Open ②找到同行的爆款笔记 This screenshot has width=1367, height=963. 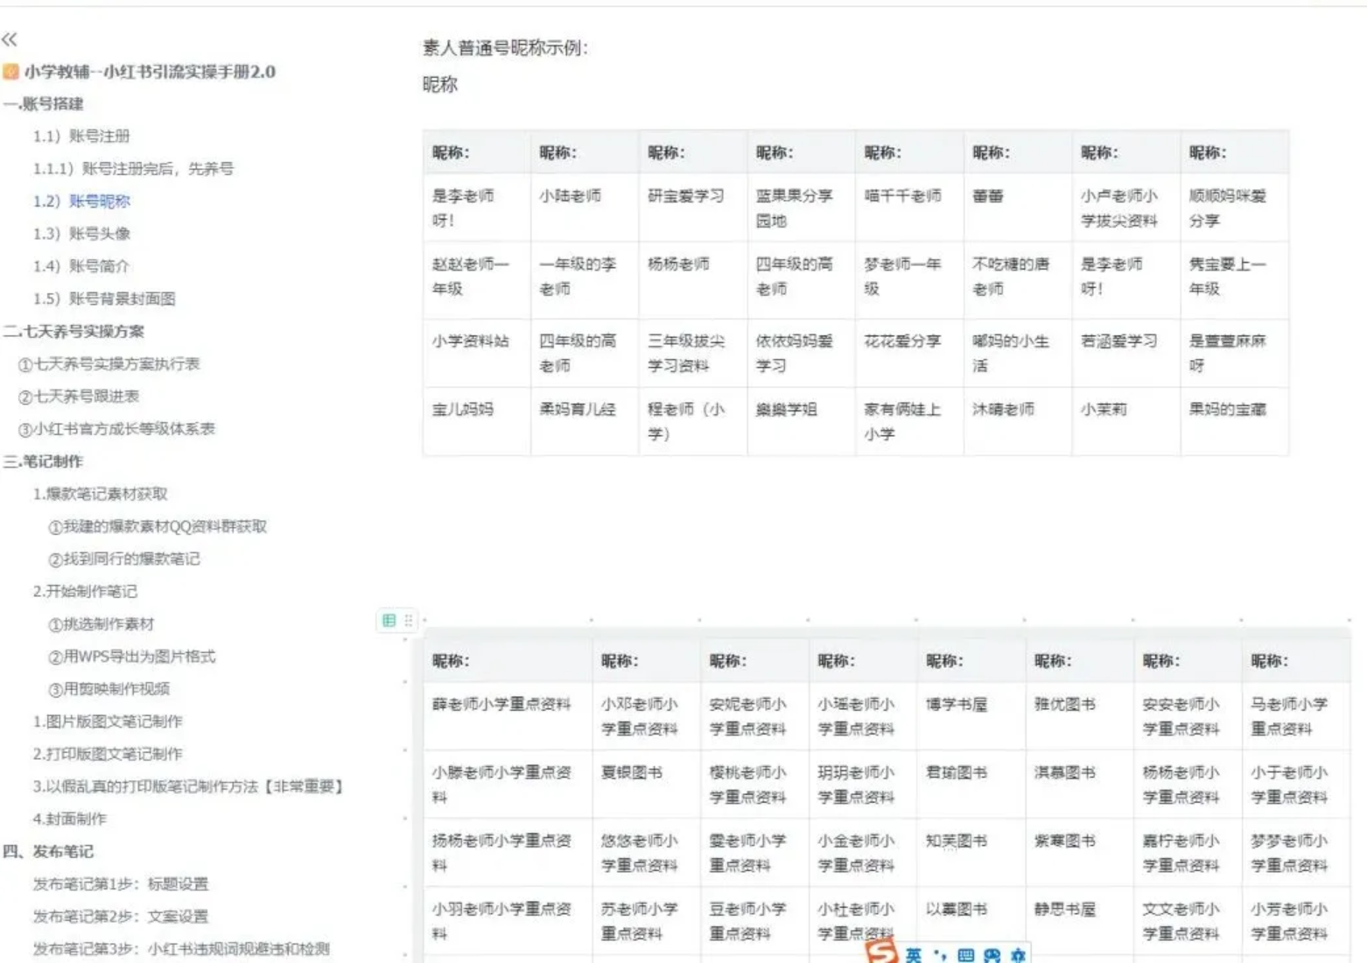point(124,559)
